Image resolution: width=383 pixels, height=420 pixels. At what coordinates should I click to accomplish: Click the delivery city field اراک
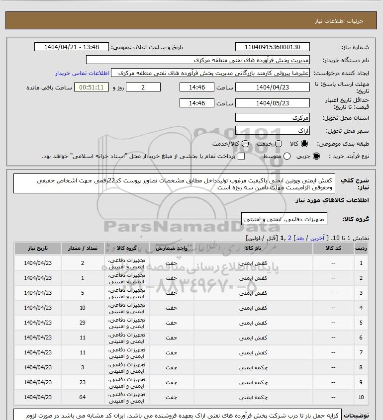click(272, 130)
